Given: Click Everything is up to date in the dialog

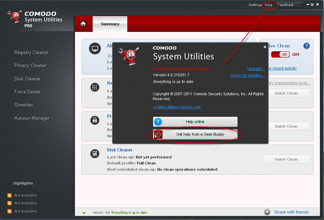Looking at the screenshot, I should click(174, 82).
